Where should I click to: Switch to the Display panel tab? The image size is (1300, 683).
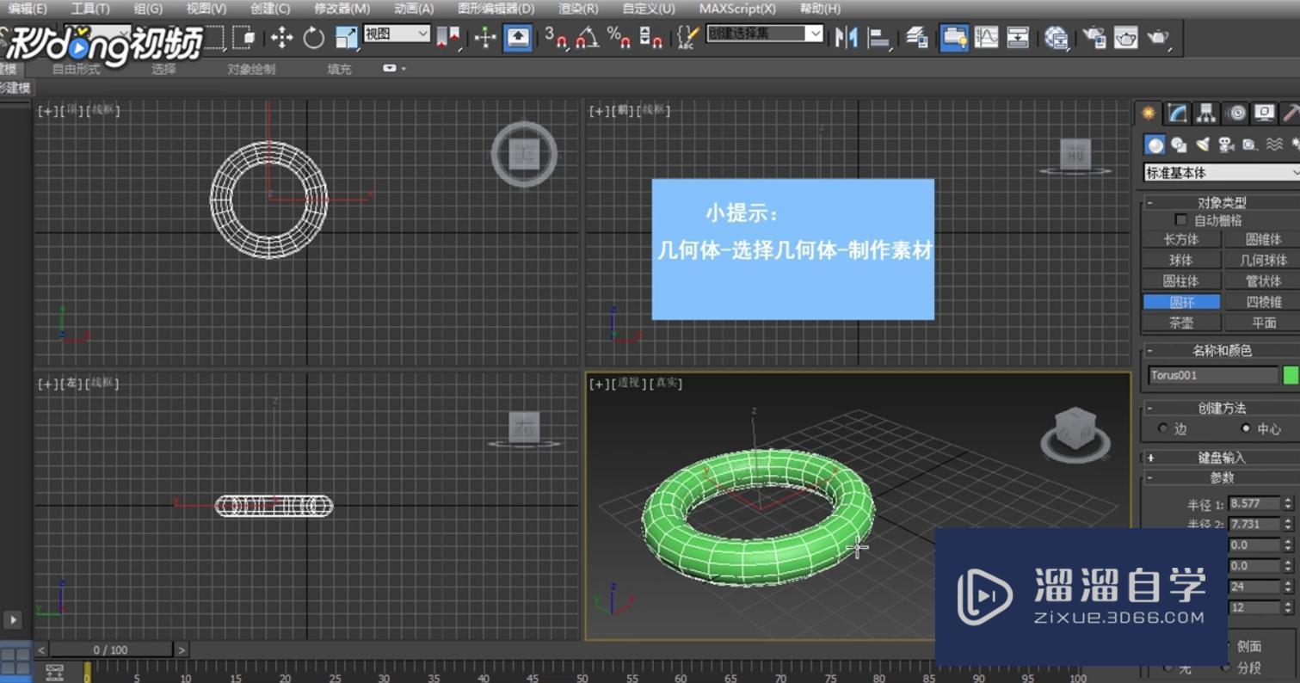1264,114
